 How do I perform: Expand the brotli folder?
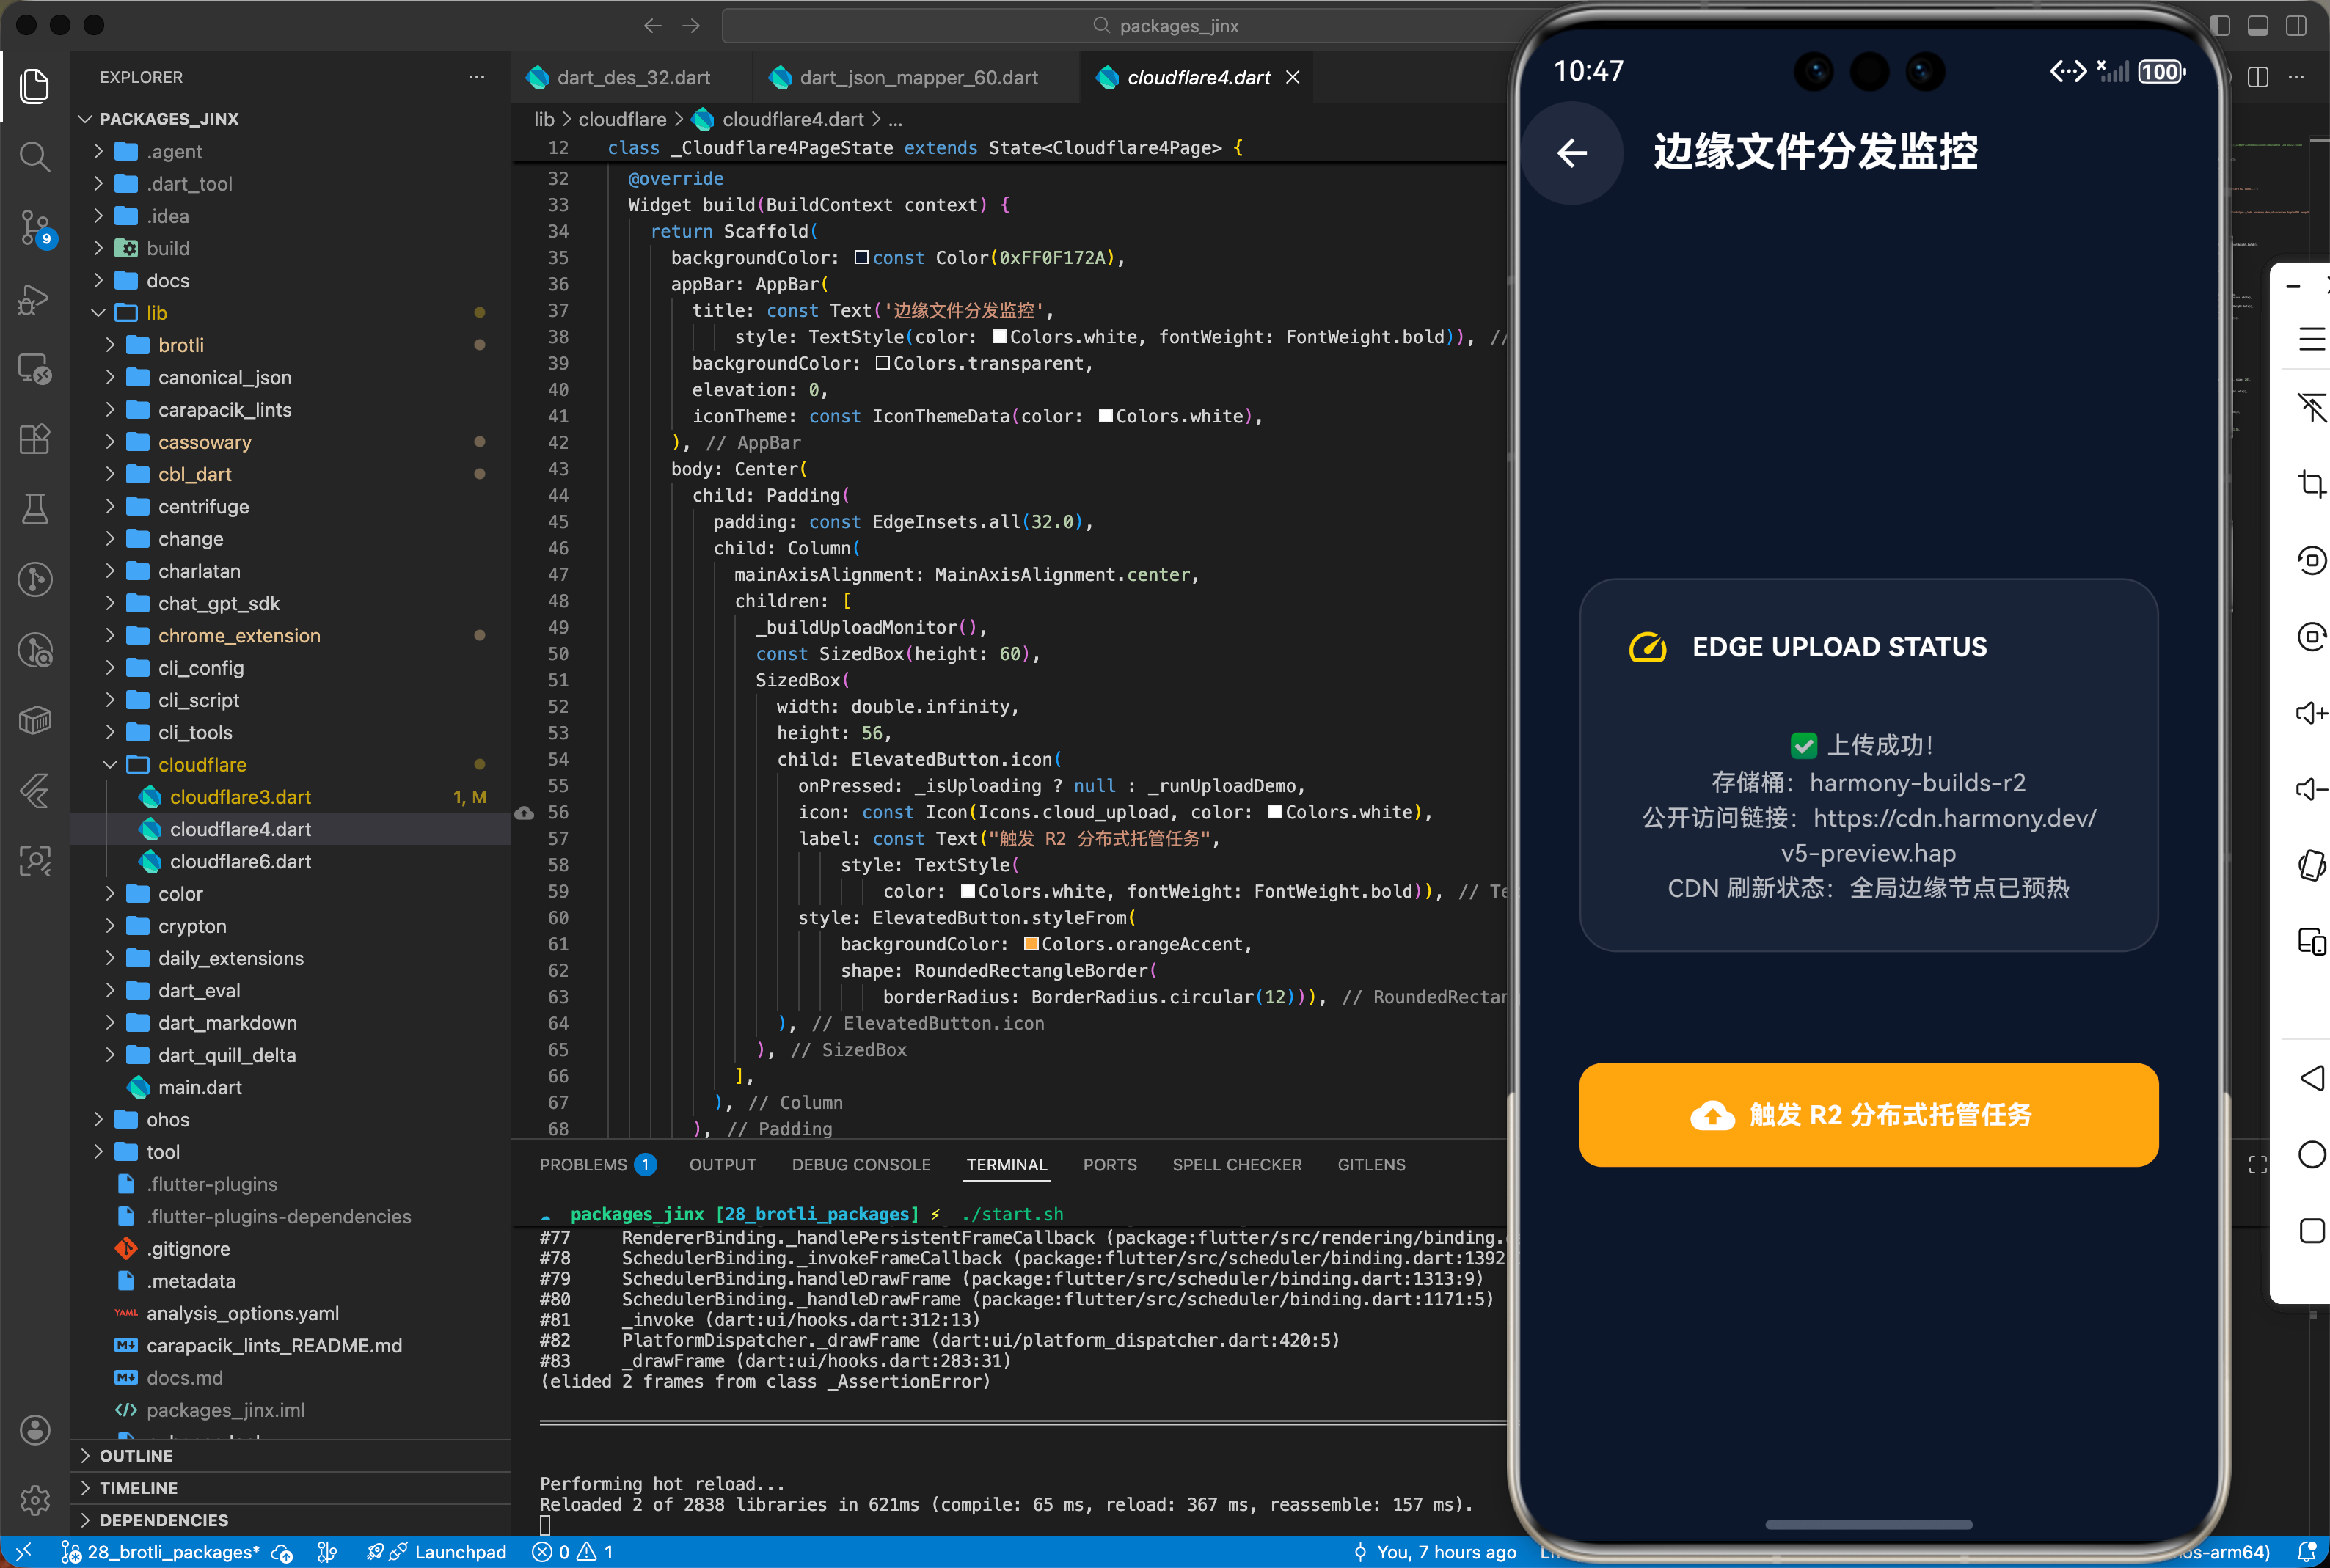tap(111, 345)
